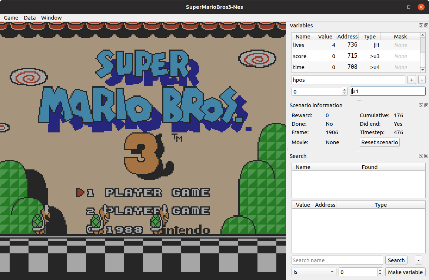
Task: Click '2 PLAYER GAME' on the title screen
Action: tap(148, 210)
